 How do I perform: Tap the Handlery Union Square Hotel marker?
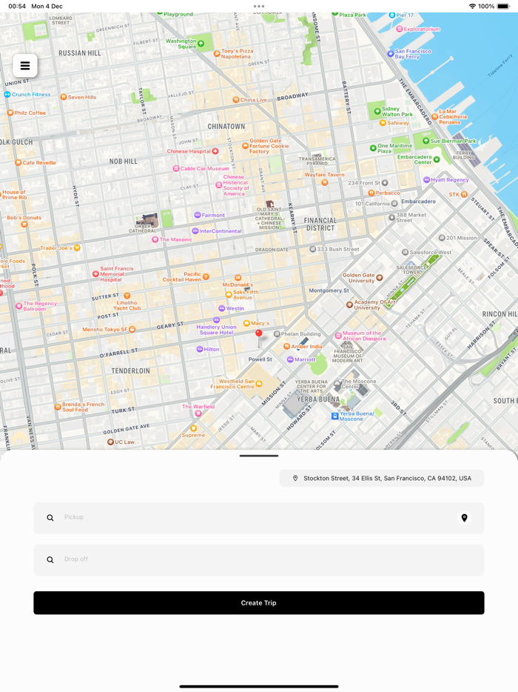tap(217, 320)
